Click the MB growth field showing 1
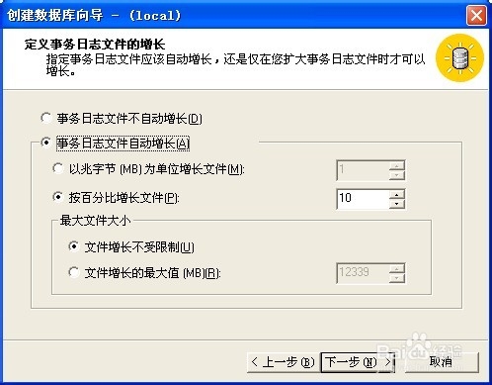Screen dimensions: 492x385 363,170
